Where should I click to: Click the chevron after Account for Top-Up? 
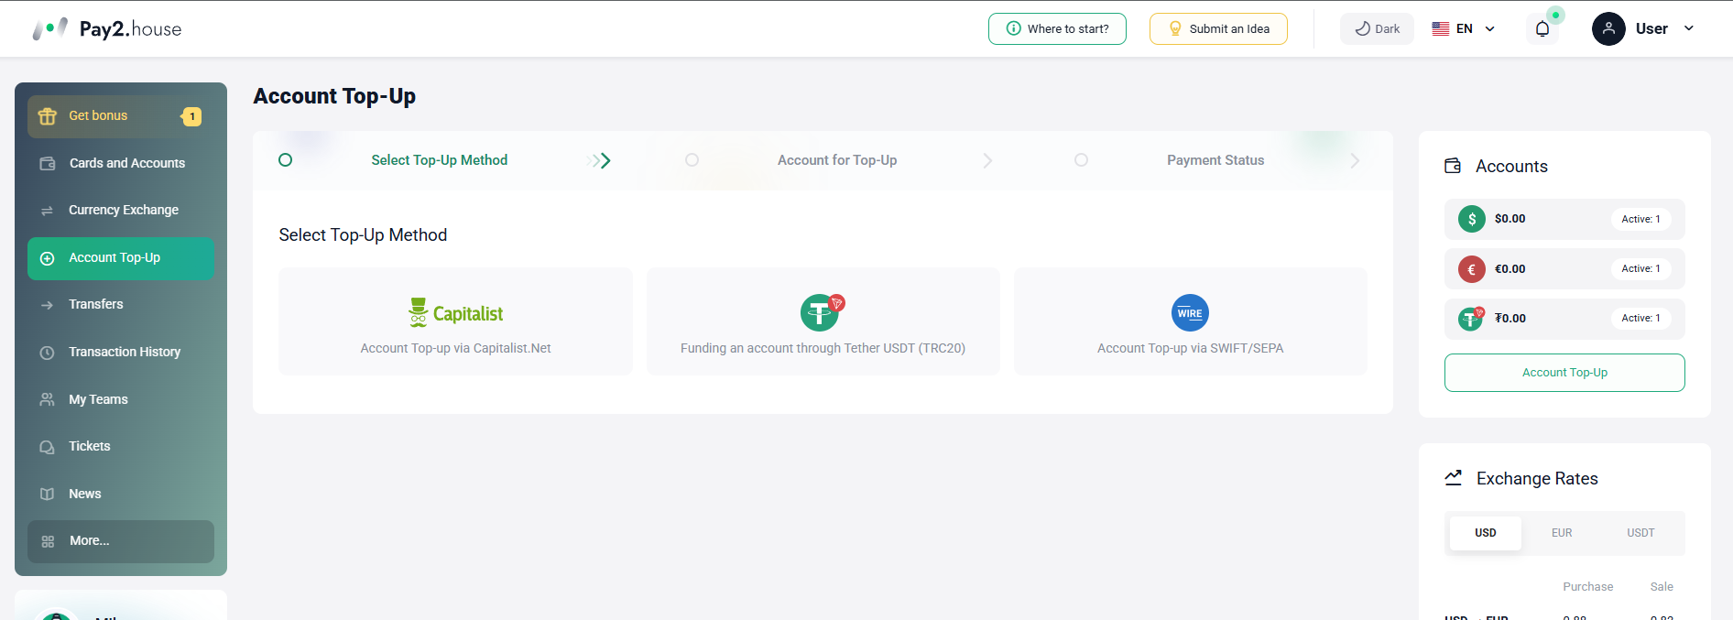point(987,161)
